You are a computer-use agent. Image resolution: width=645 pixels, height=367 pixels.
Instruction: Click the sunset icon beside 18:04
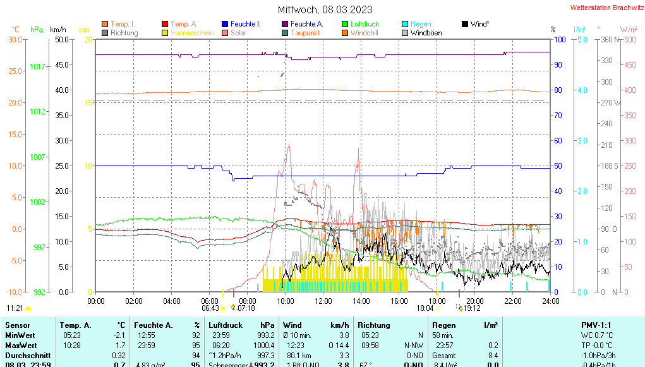tap(438, 308)
